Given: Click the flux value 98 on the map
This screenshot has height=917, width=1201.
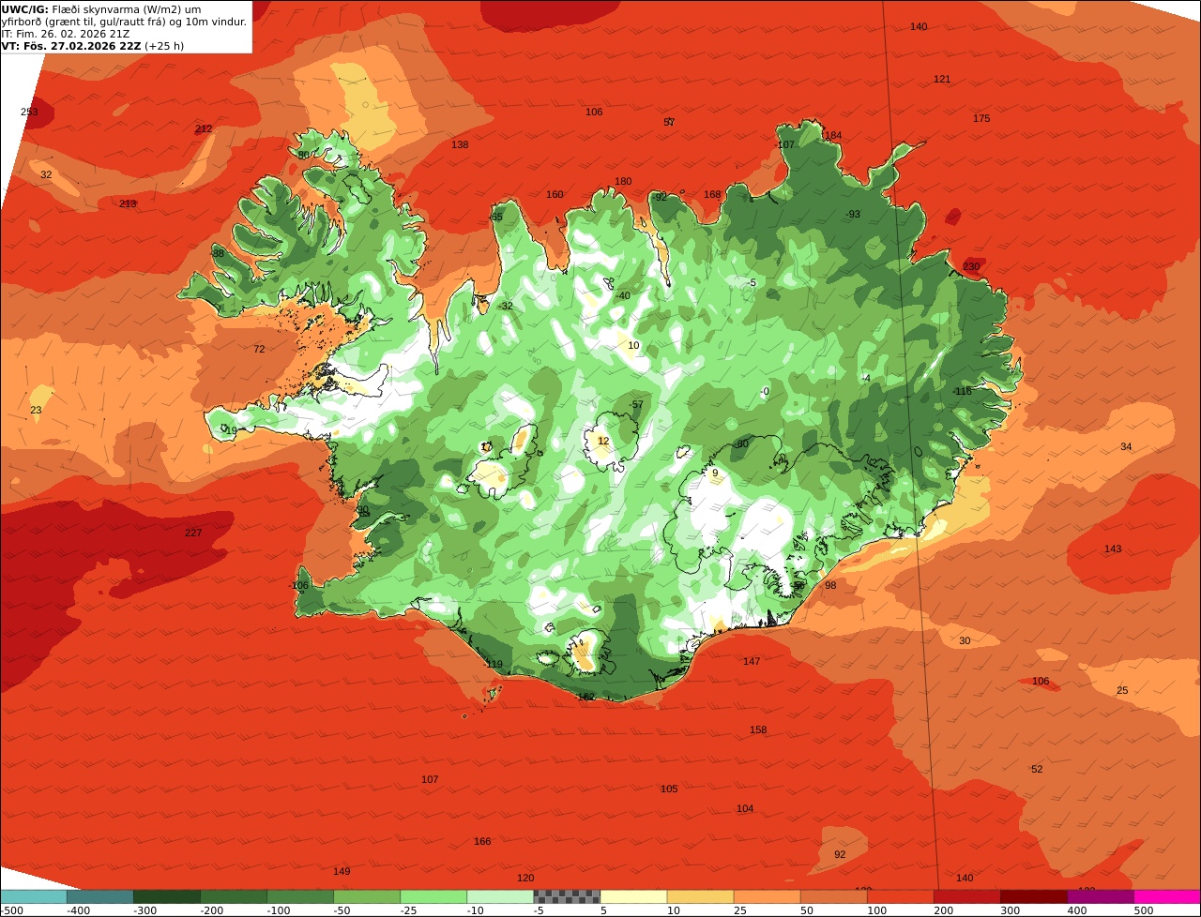Looking at the screenshot, I should click(x=830, y=585).
